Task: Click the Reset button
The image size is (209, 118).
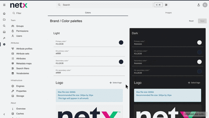Action: (x=191, y=21)
